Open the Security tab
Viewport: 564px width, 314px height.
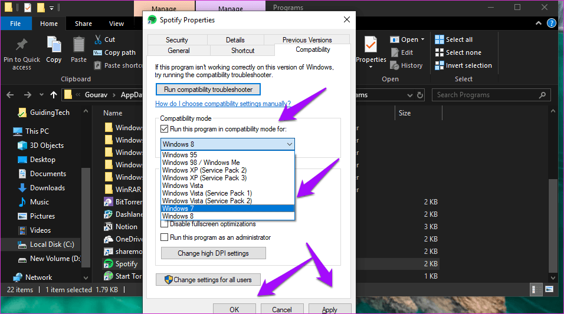point(176,40)
